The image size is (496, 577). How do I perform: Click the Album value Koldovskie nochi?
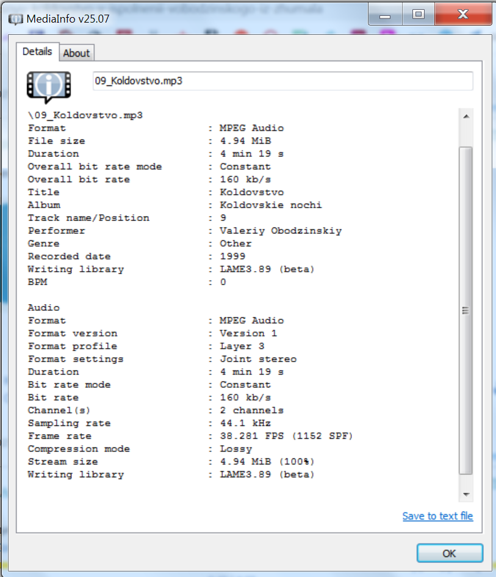(x=271, y=205)
